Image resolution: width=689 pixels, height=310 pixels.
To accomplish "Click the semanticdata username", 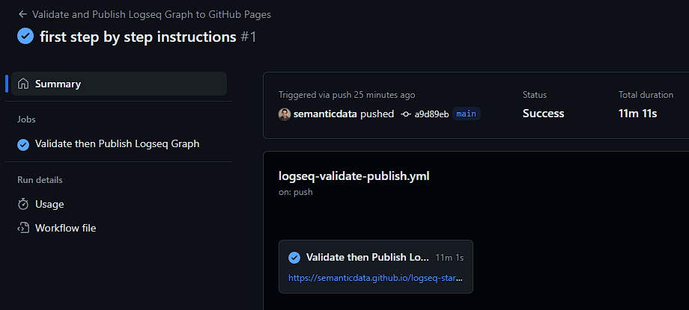I will 325,114.
